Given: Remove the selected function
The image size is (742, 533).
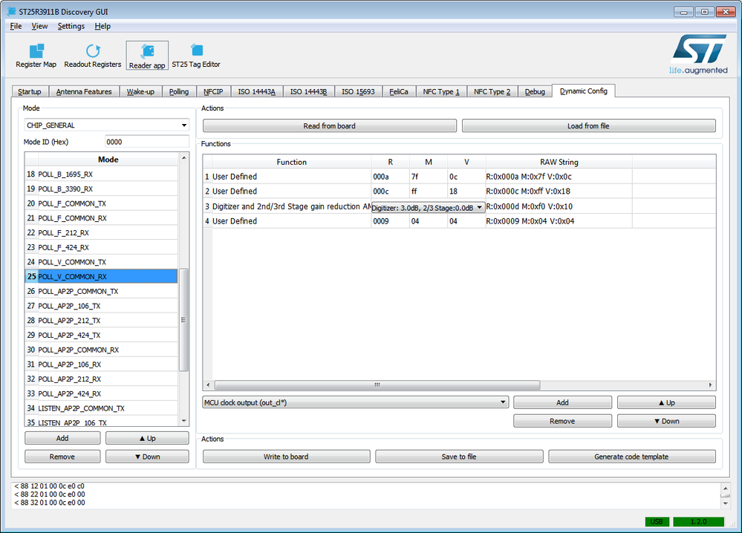Looking at the screenshot, I should coord(563,421).
